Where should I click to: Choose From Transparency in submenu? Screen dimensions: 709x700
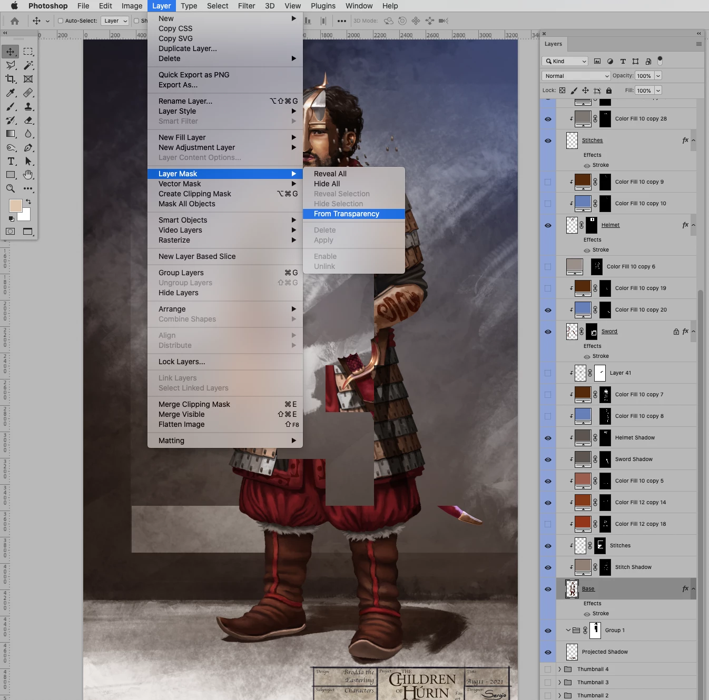354,214
